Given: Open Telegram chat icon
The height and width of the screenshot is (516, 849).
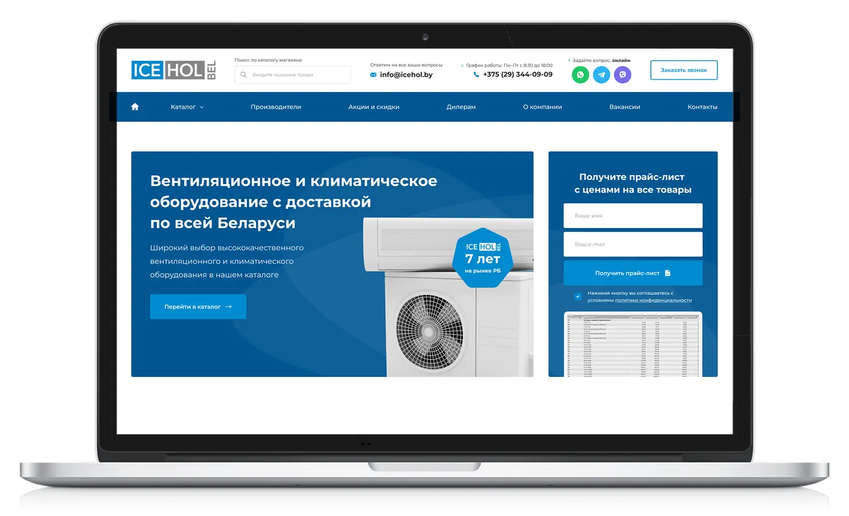Looking at the screenshot, I should pos(602,75).
